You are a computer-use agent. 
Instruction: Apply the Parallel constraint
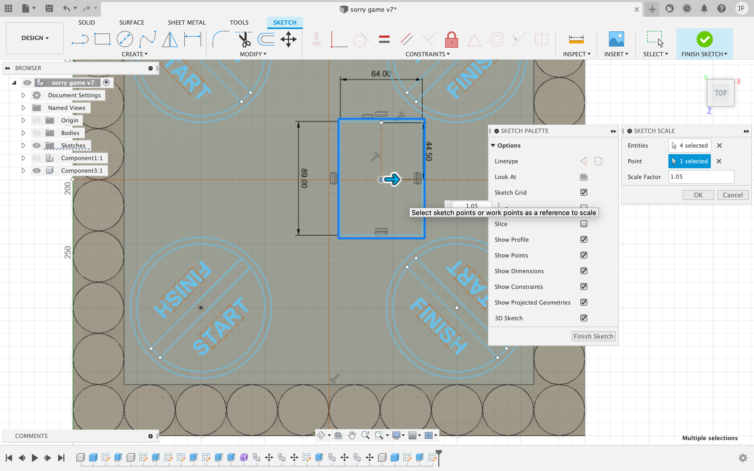[407, 40]
